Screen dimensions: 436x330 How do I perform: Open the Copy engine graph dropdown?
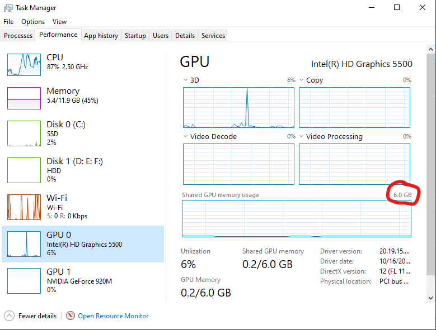(x=301, y=80)
